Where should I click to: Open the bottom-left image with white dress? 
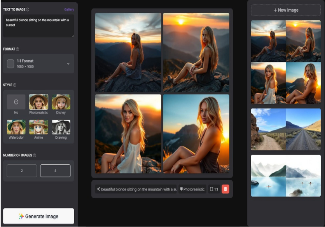pyautogui.click(x=128, y=134)
